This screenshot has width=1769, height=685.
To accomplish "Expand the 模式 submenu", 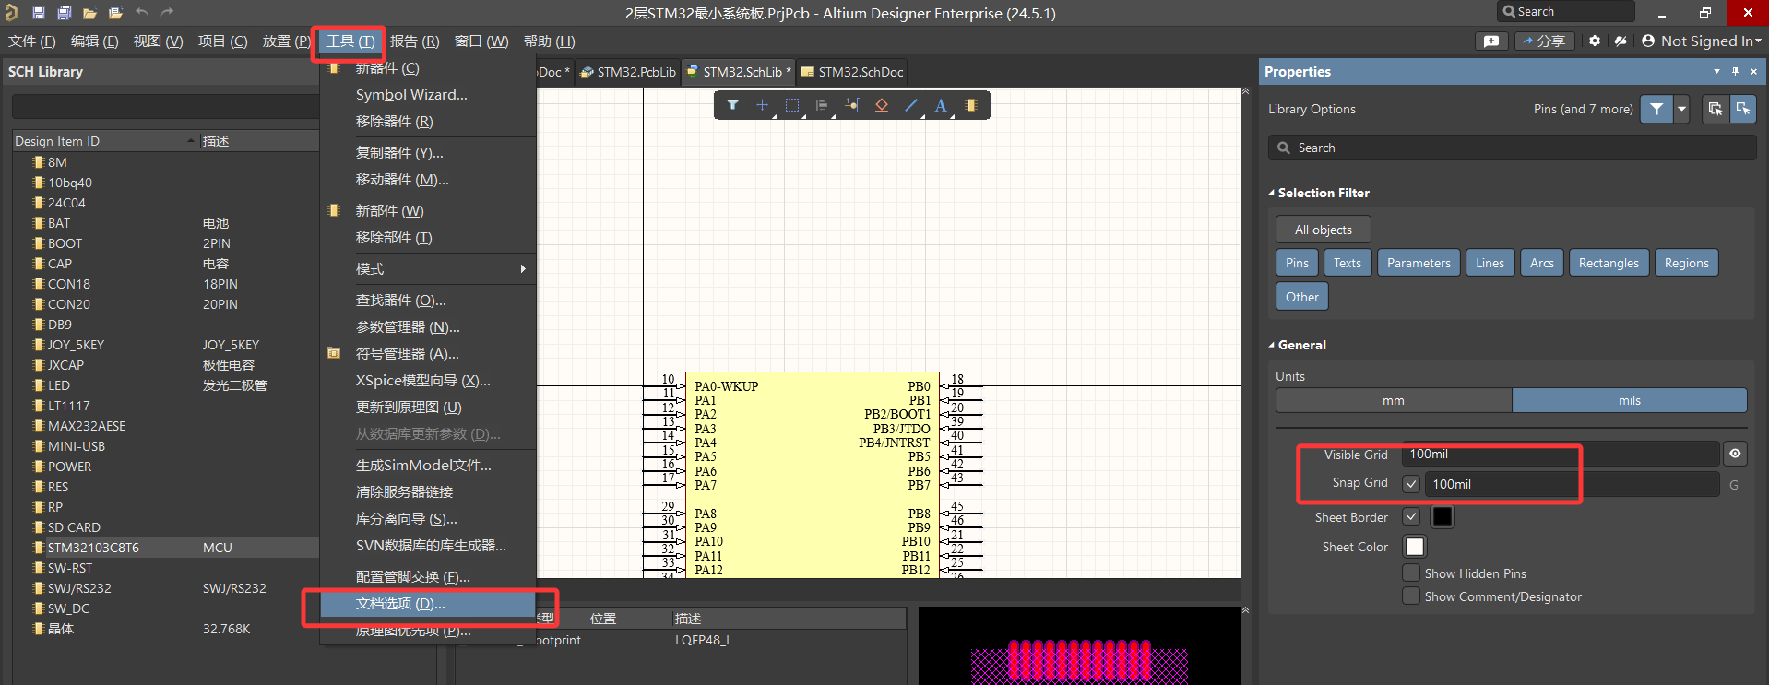I will coord(428,268).
